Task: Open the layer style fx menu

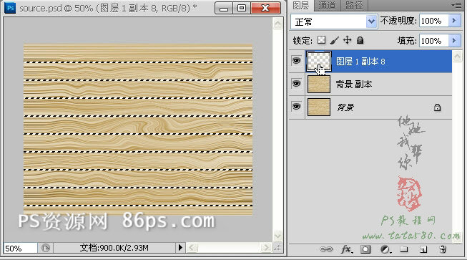Action: click(347, 249)
